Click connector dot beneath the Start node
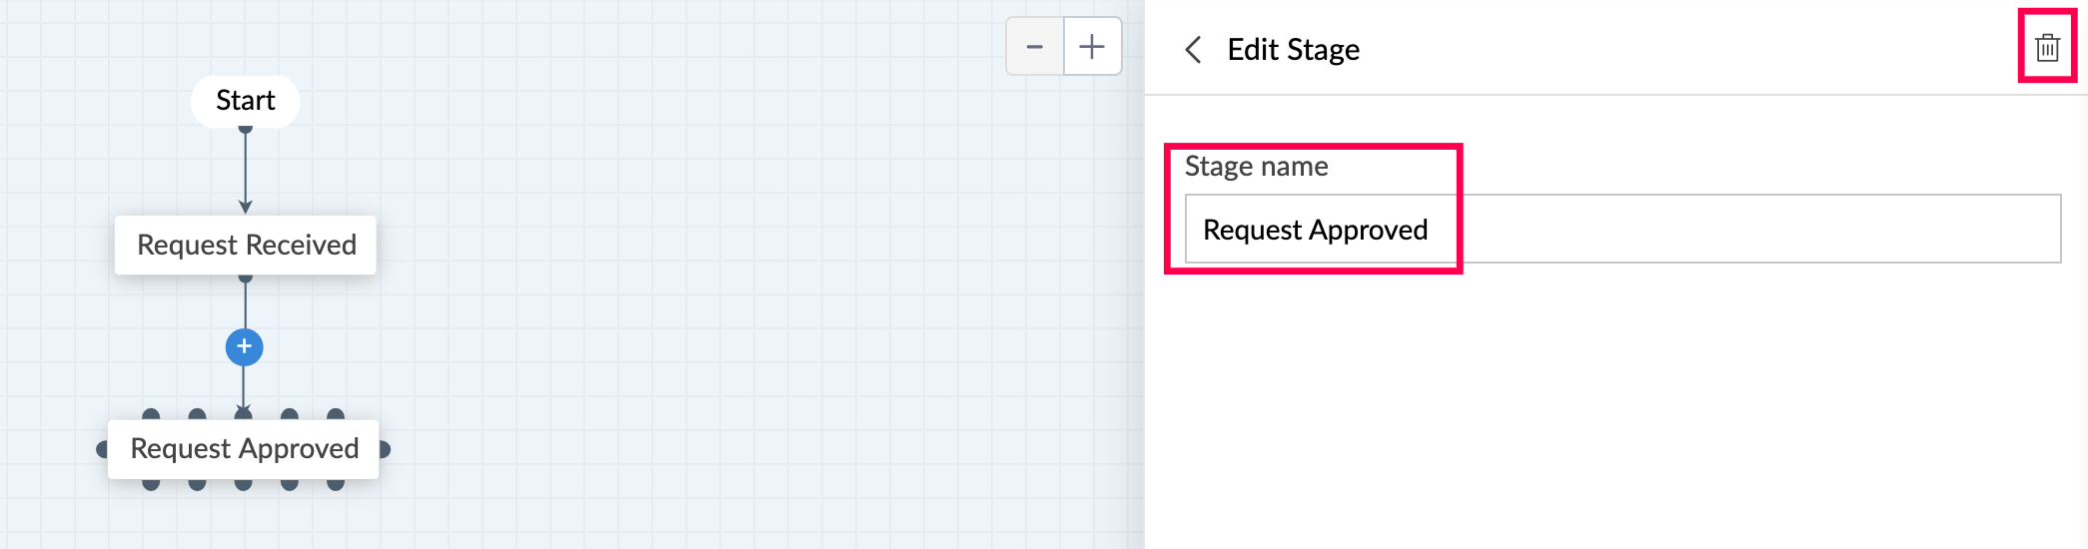 pyautogui.click(x=246, y=129)
